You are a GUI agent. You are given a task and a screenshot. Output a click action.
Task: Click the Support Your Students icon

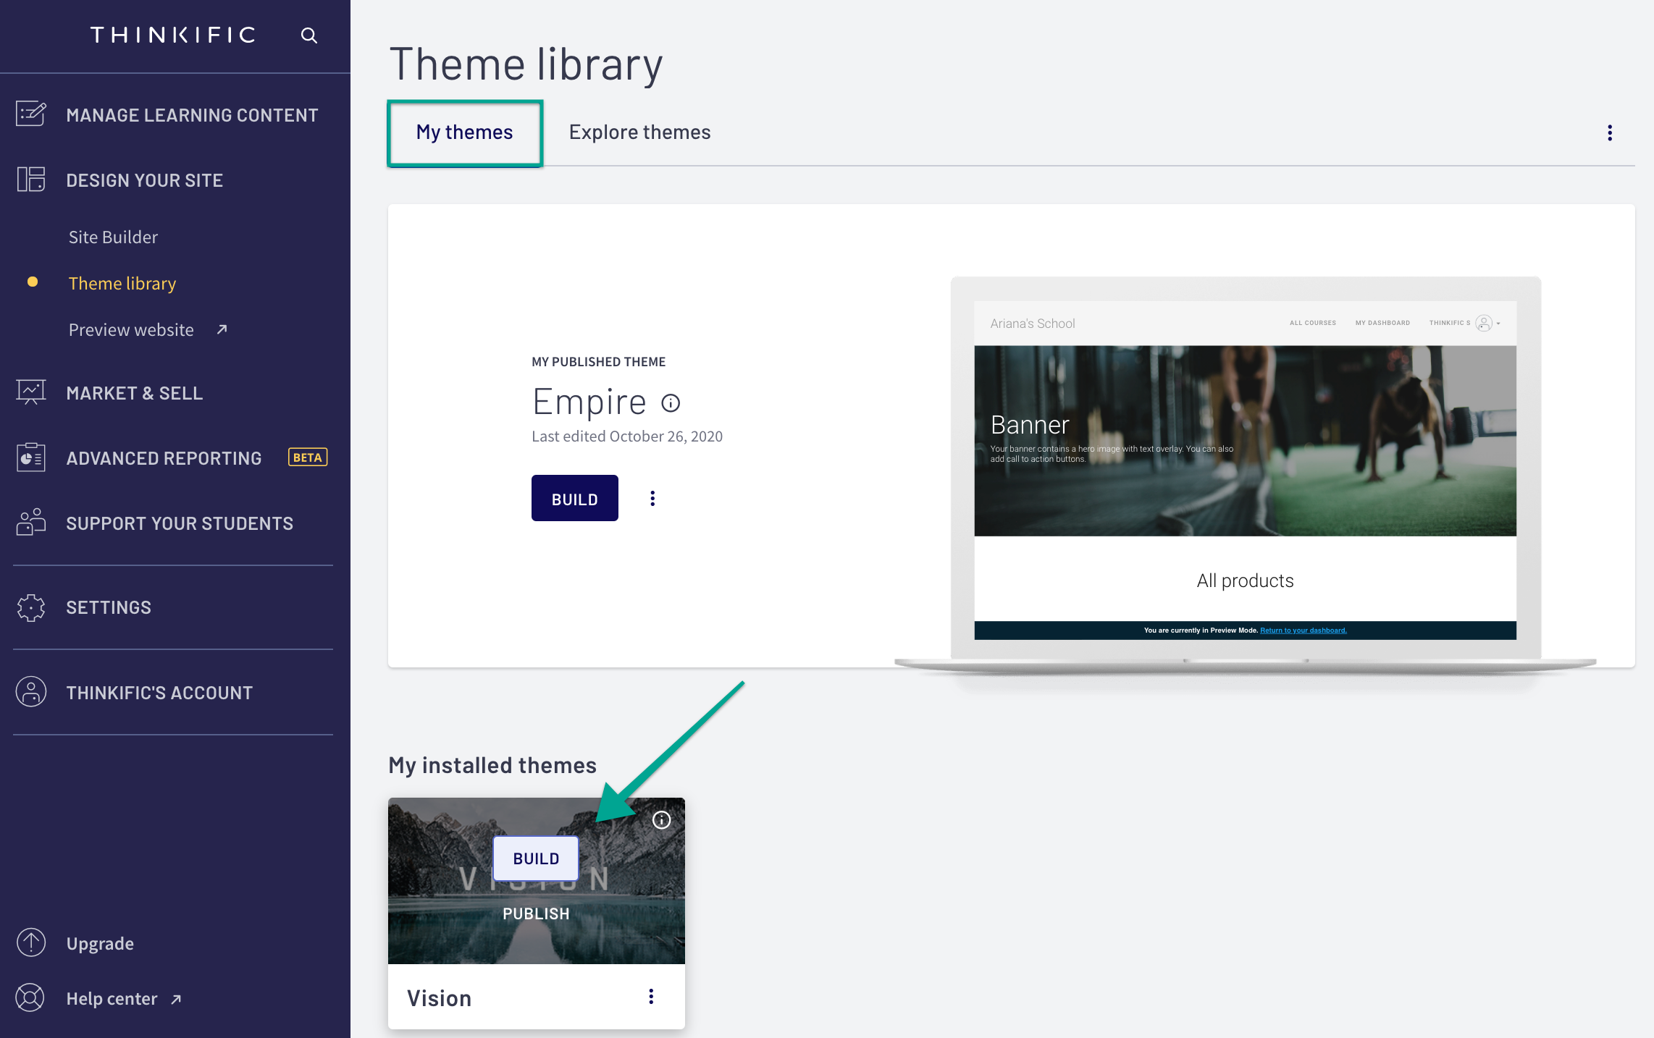pos(31,523)
